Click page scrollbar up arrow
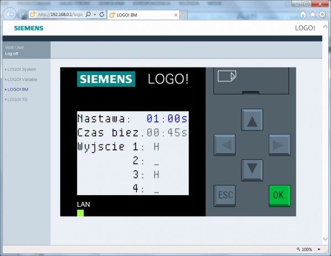The height and width of the screenshot is (256, 331). point(325,27)
